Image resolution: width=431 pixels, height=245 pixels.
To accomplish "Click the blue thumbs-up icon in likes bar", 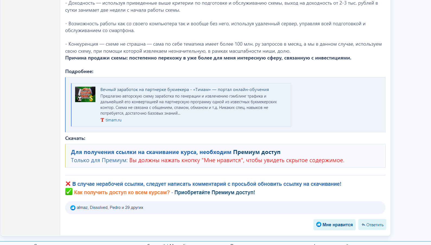I will coord(73,208).
